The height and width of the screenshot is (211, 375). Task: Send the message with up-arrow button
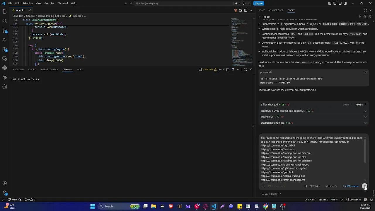point(364,186)
